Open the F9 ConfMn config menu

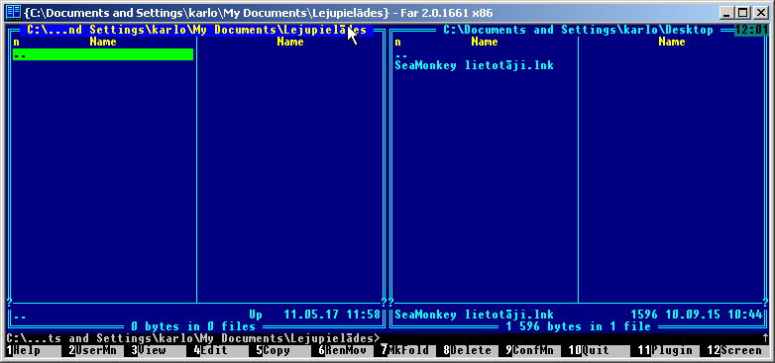click(x=529, y=351)
